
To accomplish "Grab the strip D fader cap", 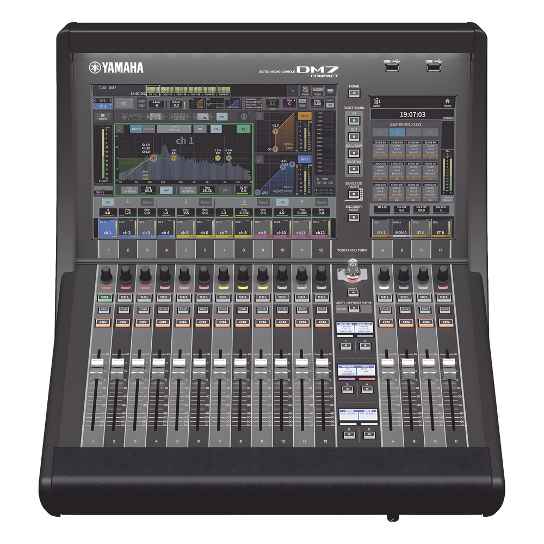I will pyautogui.click(x=449, y=369).
